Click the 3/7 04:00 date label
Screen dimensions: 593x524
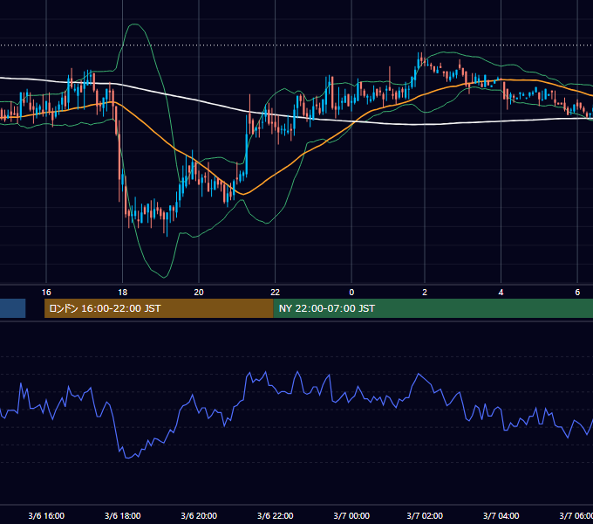pos(501,515)
